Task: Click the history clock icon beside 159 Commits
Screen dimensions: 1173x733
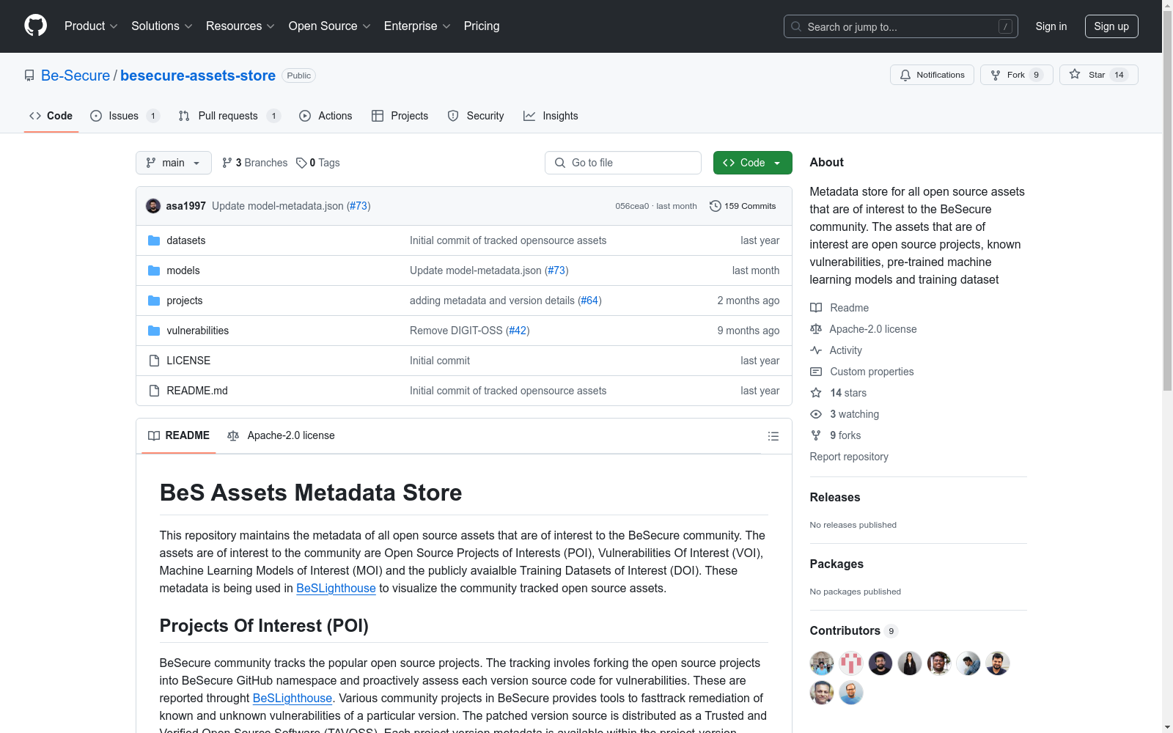Action: tap(716, 206)
